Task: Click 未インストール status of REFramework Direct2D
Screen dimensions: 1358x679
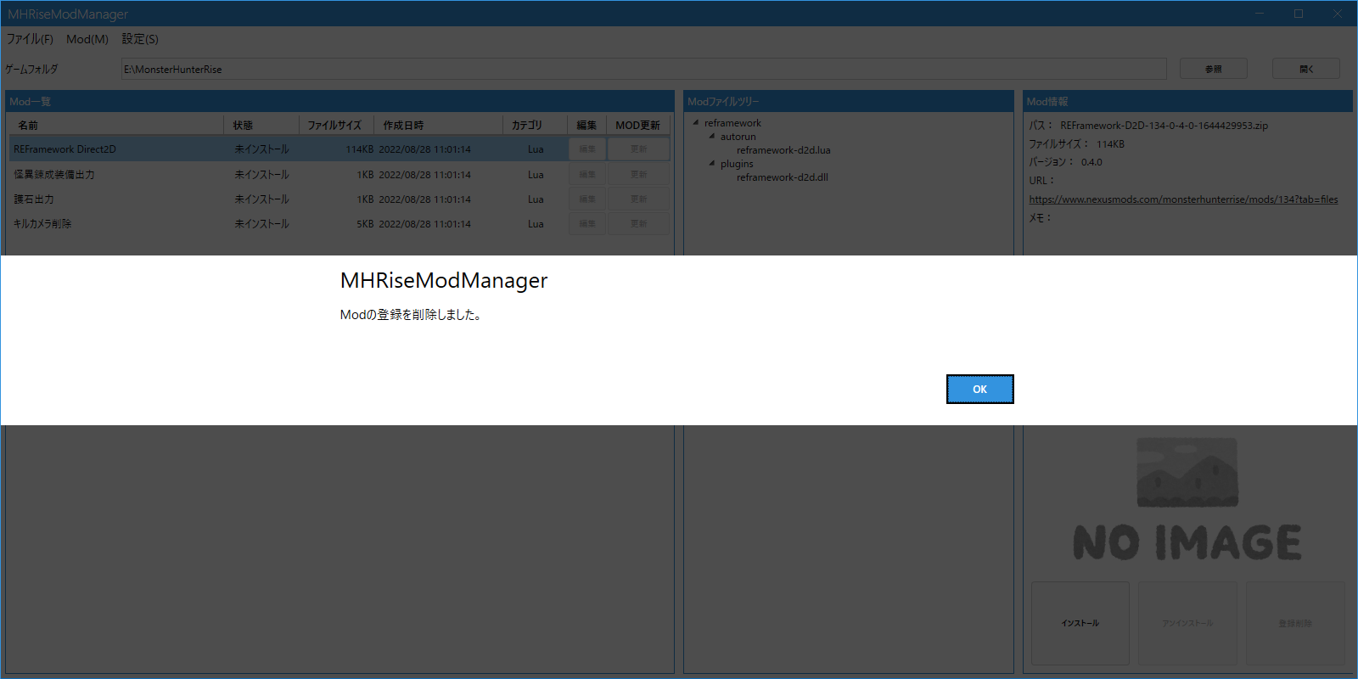Action: (x=261, y=149)
